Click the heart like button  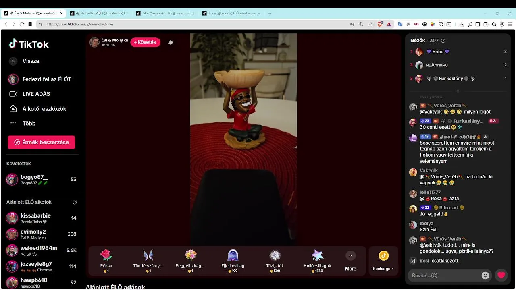tap(501, 275)
